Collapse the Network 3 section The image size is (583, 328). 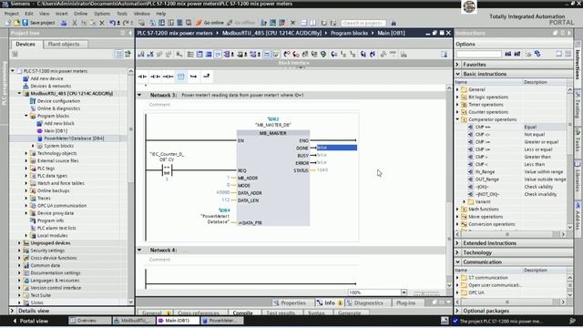click(139, 95)
